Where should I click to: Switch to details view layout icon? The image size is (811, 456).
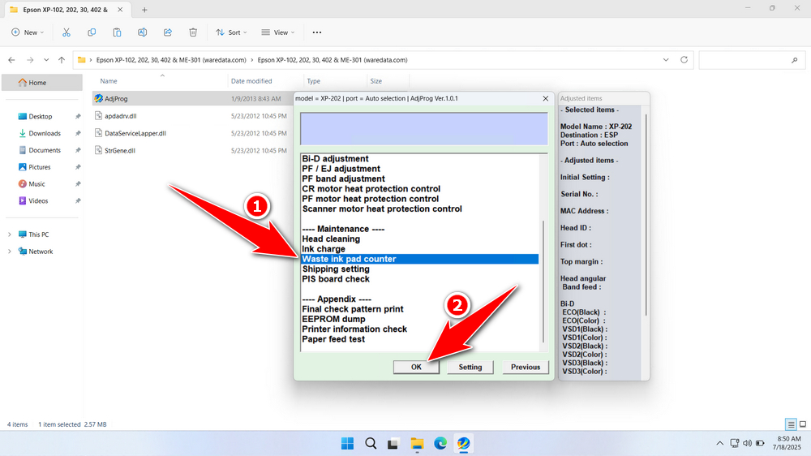[791, 424]
